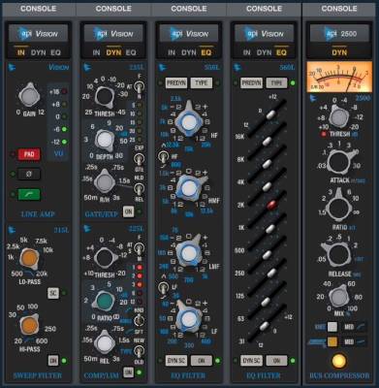Select the DYN tab on API 2500 console

point(339,52)
